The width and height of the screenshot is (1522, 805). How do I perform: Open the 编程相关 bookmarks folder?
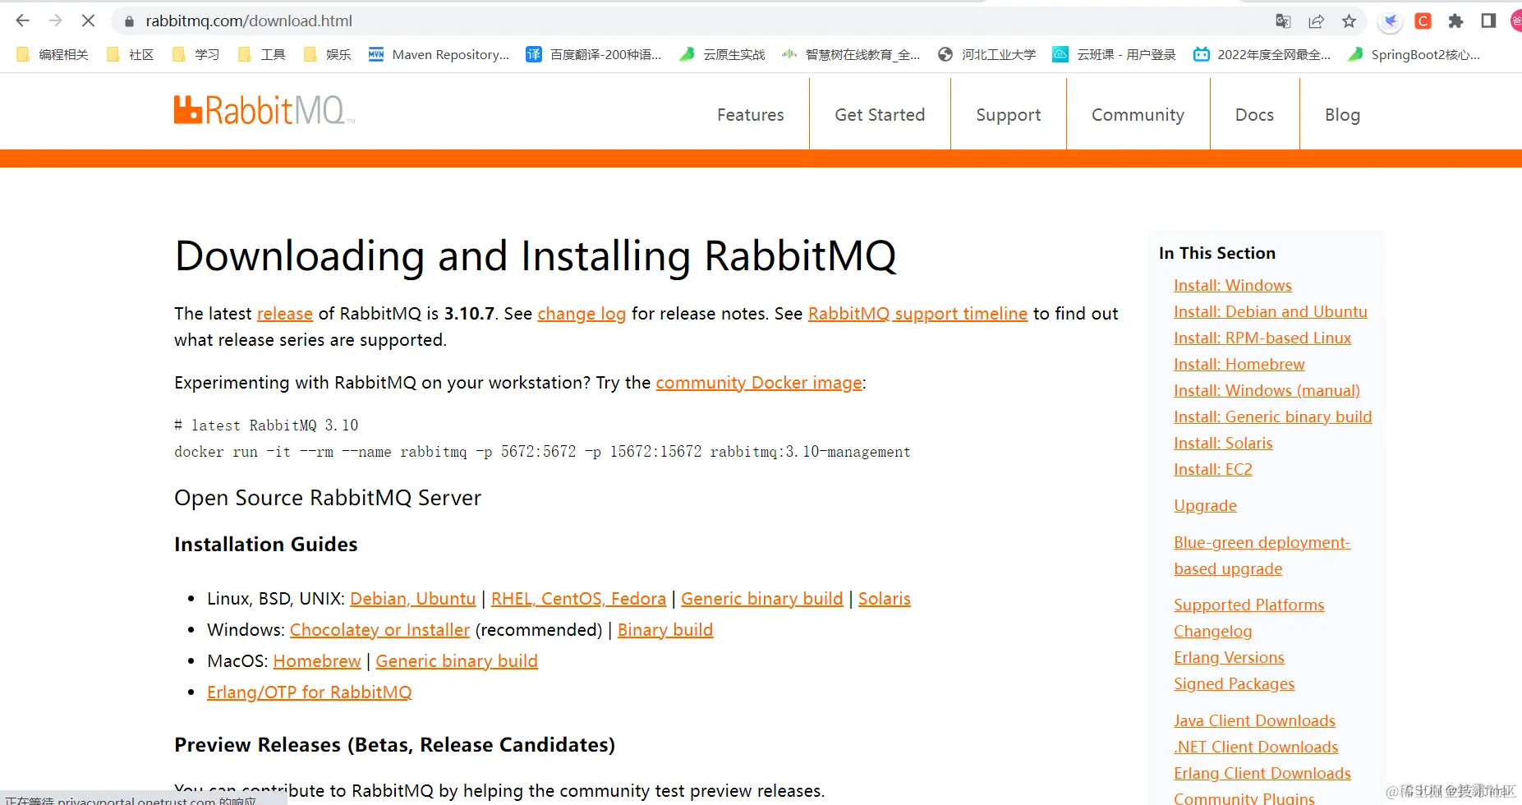coord(52,54)
